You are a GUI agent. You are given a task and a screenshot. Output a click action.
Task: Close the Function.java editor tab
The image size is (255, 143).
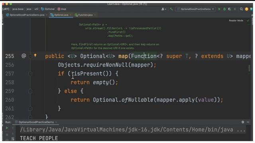click(x=95, y=15)
